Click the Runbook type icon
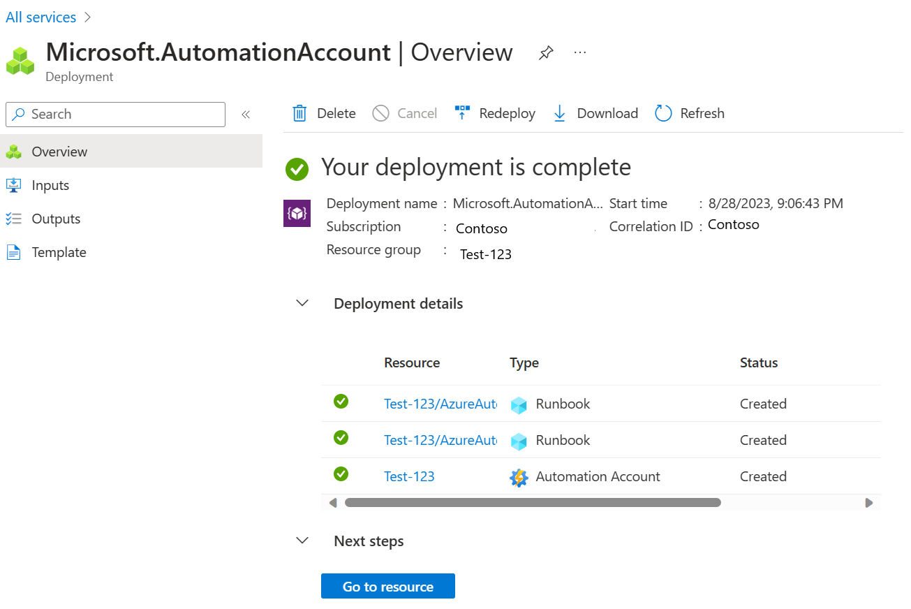The width and height of the screenshot is (911, 609). pos(519,404)
